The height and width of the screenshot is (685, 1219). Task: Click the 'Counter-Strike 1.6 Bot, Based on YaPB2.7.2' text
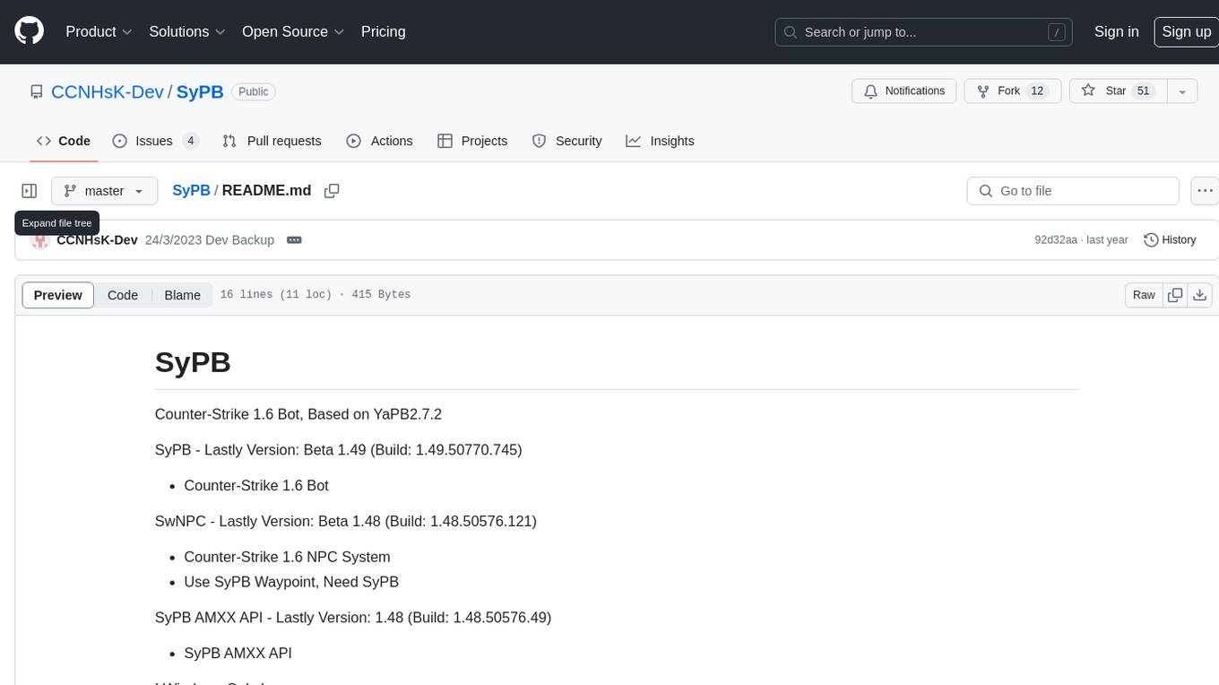(298, 414)
